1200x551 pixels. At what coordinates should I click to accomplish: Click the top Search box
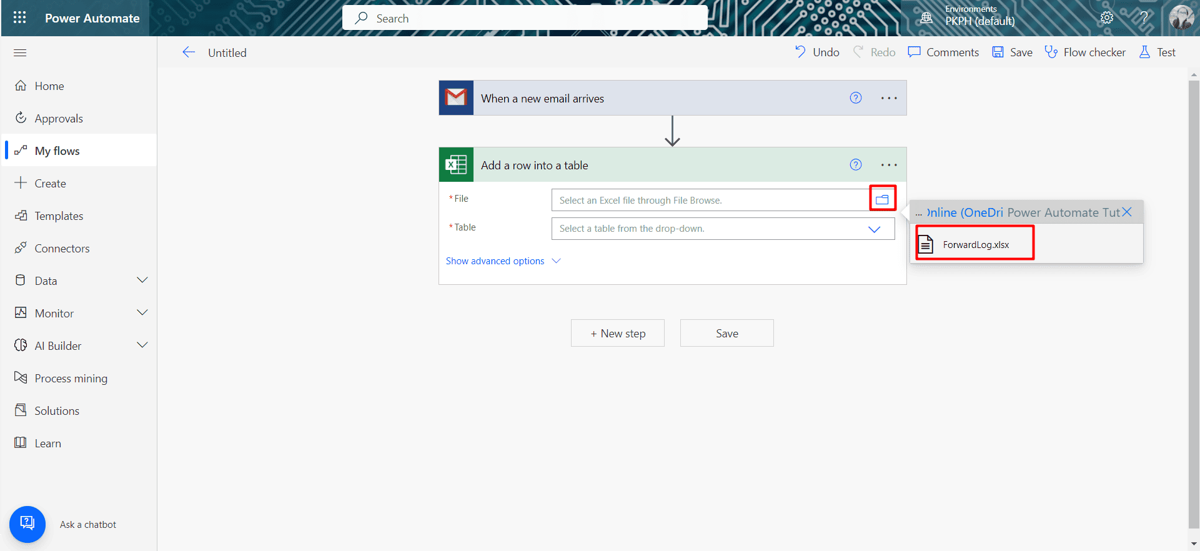(x=525, y=18)
